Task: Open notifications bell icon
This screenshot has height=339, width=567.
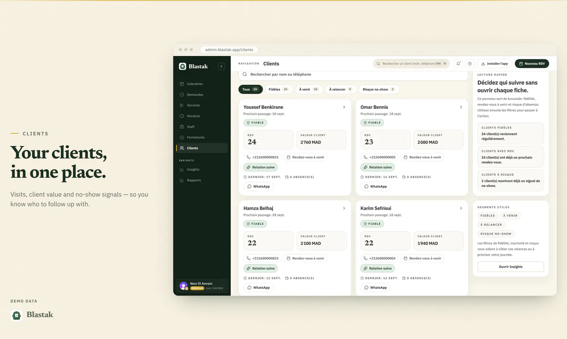Action: pyautogui.click(x=458, y=64)
